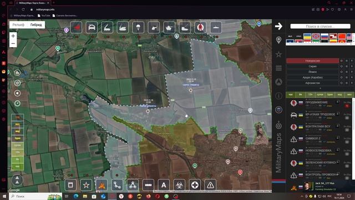Viewport: 355px width, 200px height.
Task: Select the Йемен region row
Action: pyautogui.click(x=312, y=72)
